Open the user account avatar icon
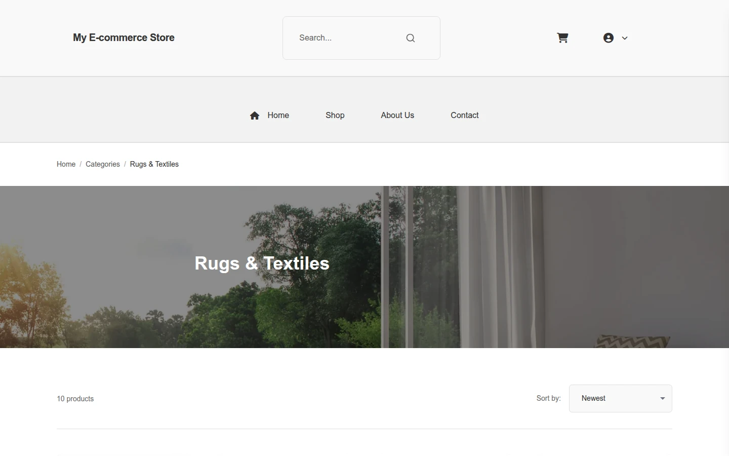The width and height of the screenshot is (729, 456). pos(609,38)
